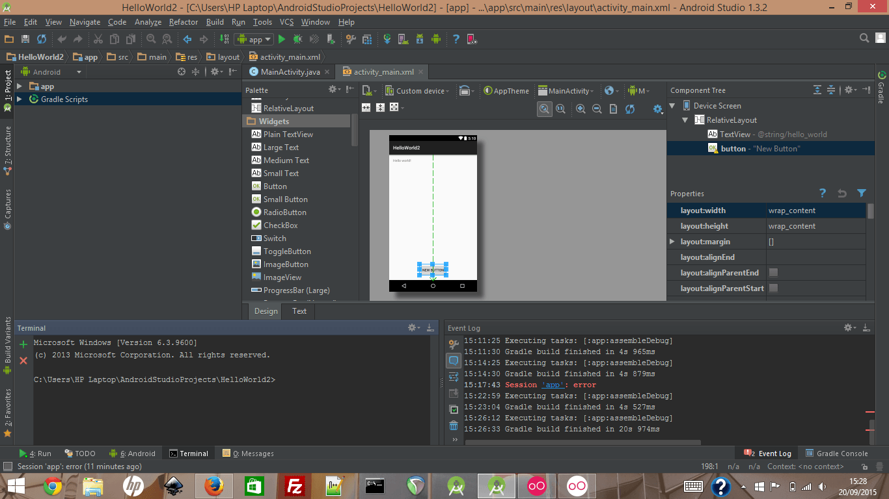
Task: Click the Cut scissors icon
Action: tap(98, 40)
